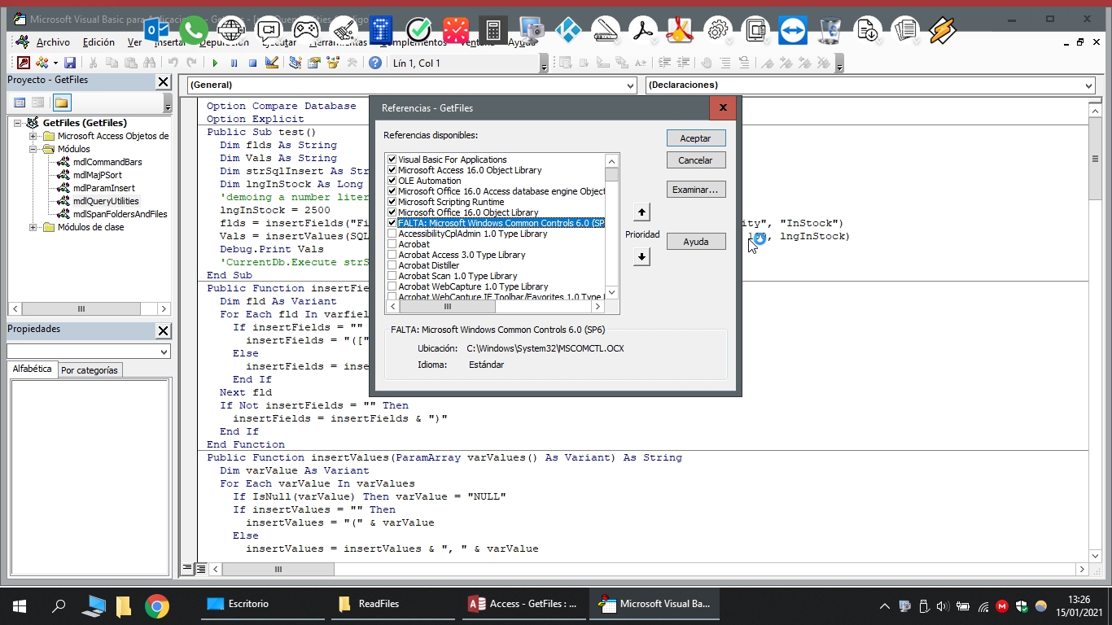Click the priority down arrow button

641,257
